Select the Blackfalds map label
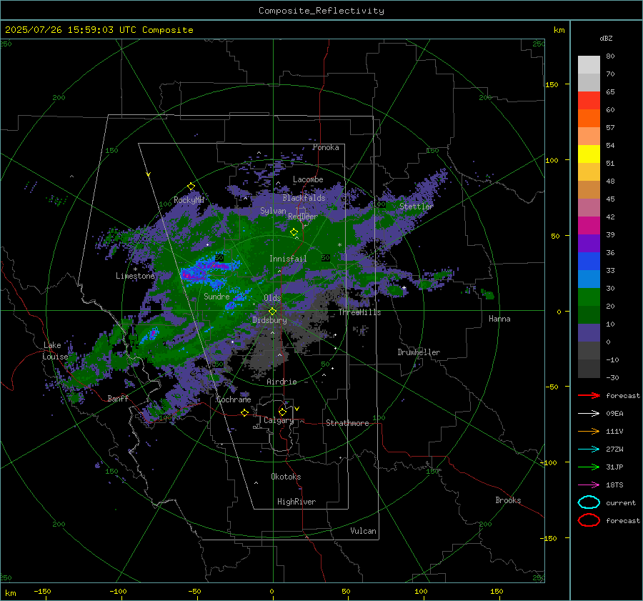643x601 pixels. [304, 198]
